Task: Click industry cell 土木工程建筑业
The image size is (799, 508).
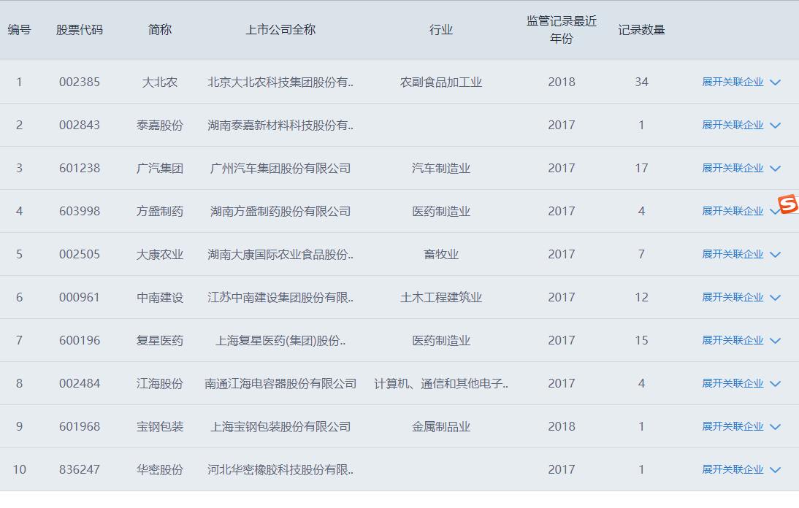Action: 441,297
